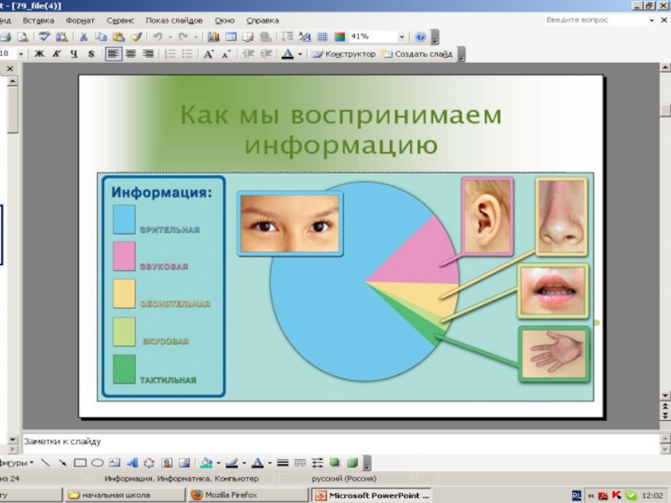This screenshot has height=503, width=671.
Task: Insert WordArt from the drawing toolbar
Action: click(x=133, y=463)
